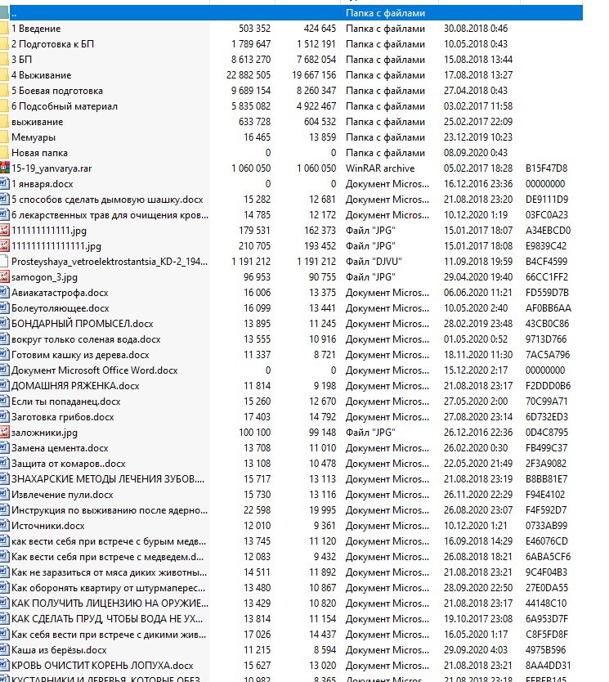This screenshot has height=682, width=609.
Task: Click the folder icon of '3 БП'
Action: [4, 60]
